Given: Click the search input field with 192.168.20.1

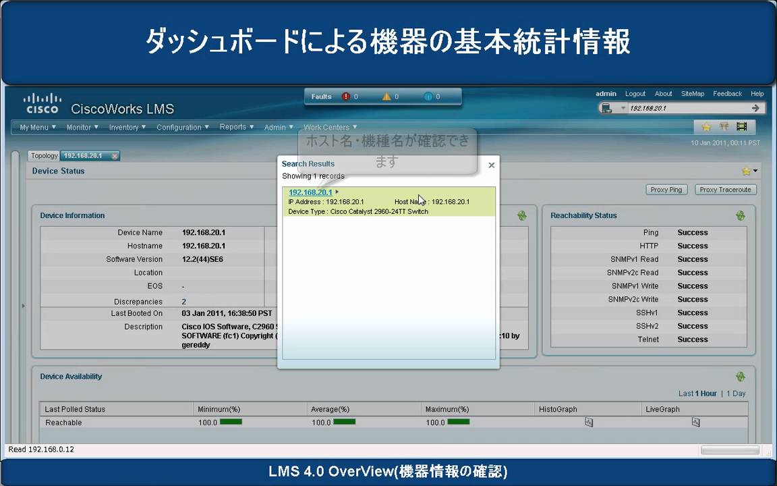Looking at the screenshot, I should 688,108.
